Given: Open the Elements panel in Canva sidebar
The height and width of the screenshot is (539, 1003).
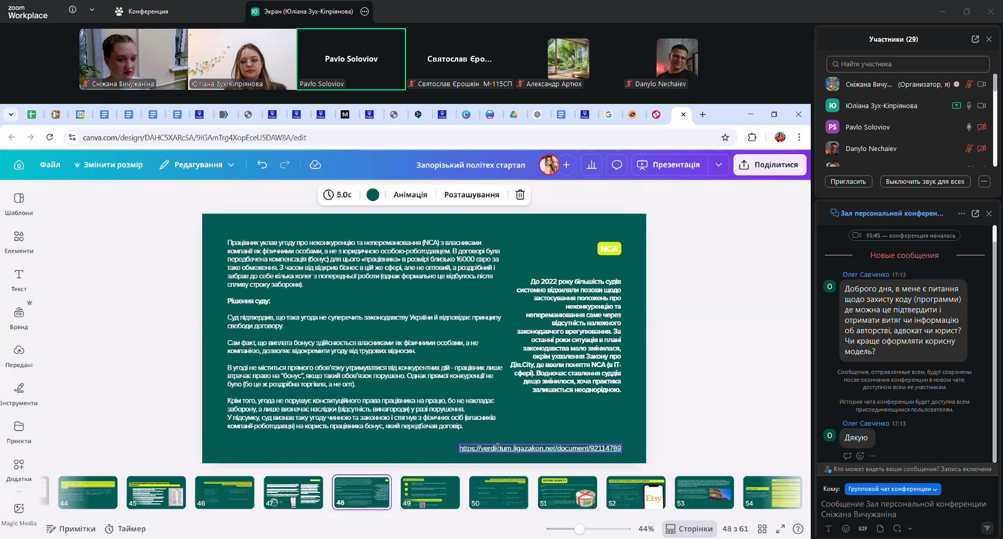Looking at the screenshot, I should [x=19, y=242].
